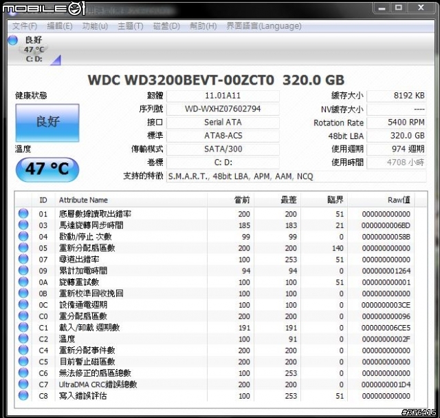Click the ATA8-ACS standard field
The width and height of the screenshot is (440, 418).
click(223, 136)
